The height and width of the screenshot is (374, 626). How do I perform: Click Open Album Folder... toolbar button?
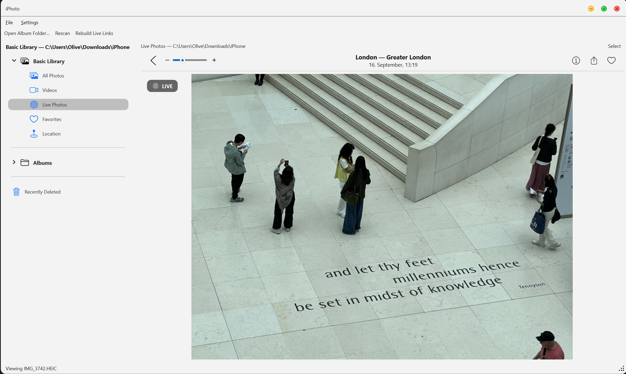pos(27,33)
